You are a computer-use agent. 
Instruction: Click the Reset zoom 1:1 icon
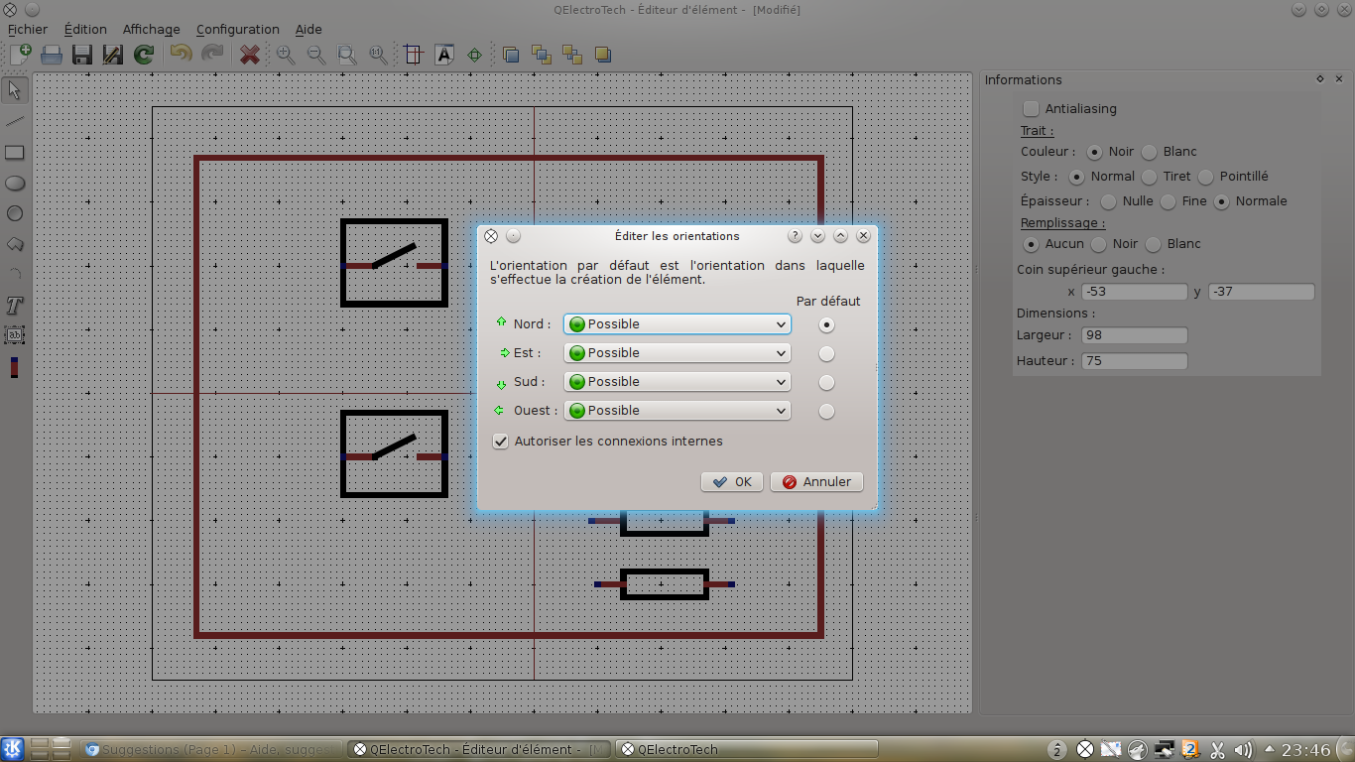[x=378, y=55]
